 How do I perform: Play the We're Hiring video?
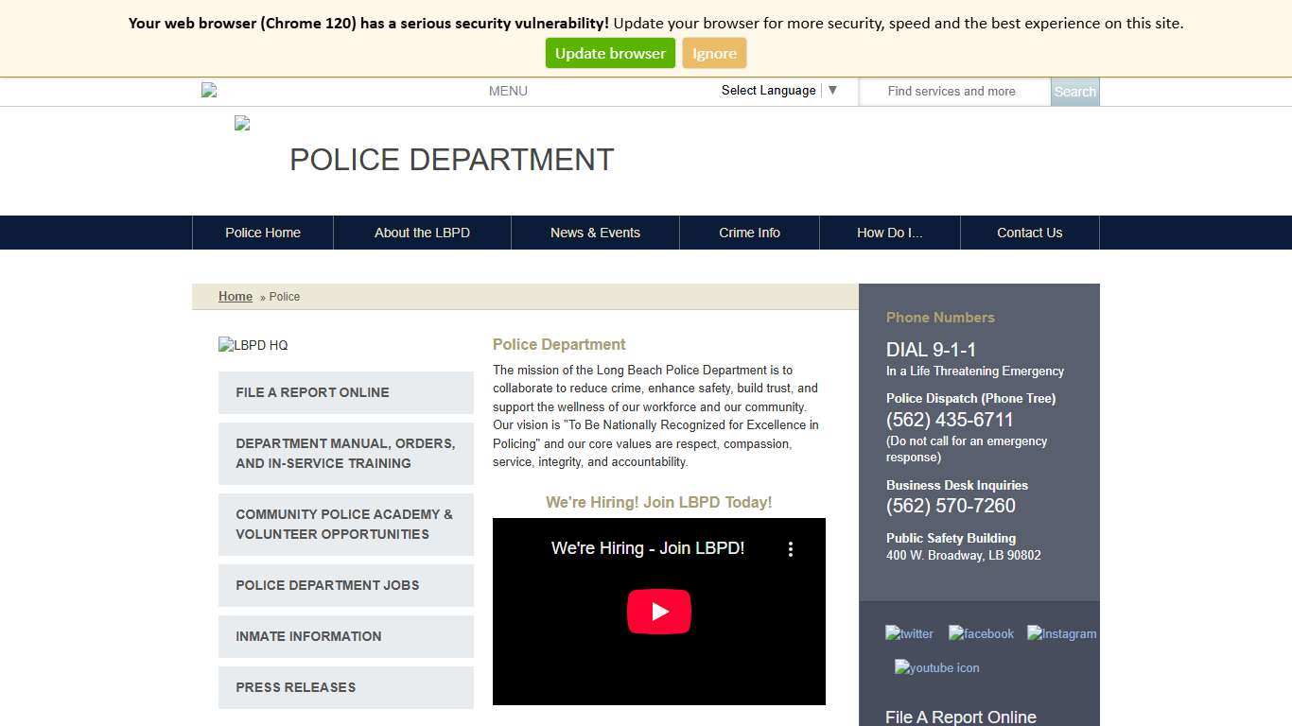tap(658, 611)
